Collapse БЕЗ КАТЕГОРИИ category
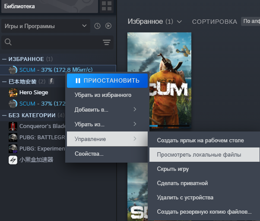This screenshot has width=260, height=221. pyautogui.click(x=4, y=115)
